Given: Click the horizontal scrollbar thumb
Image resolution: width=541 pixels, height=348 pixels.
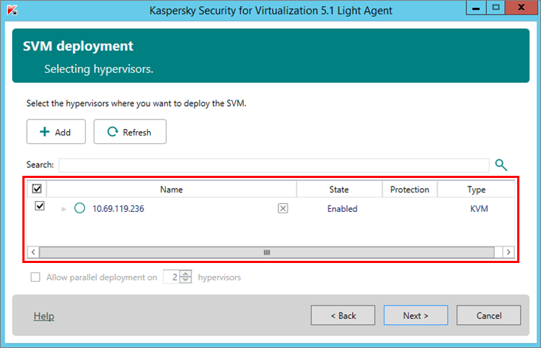Looking at the screenshot, I should (267, 252).
